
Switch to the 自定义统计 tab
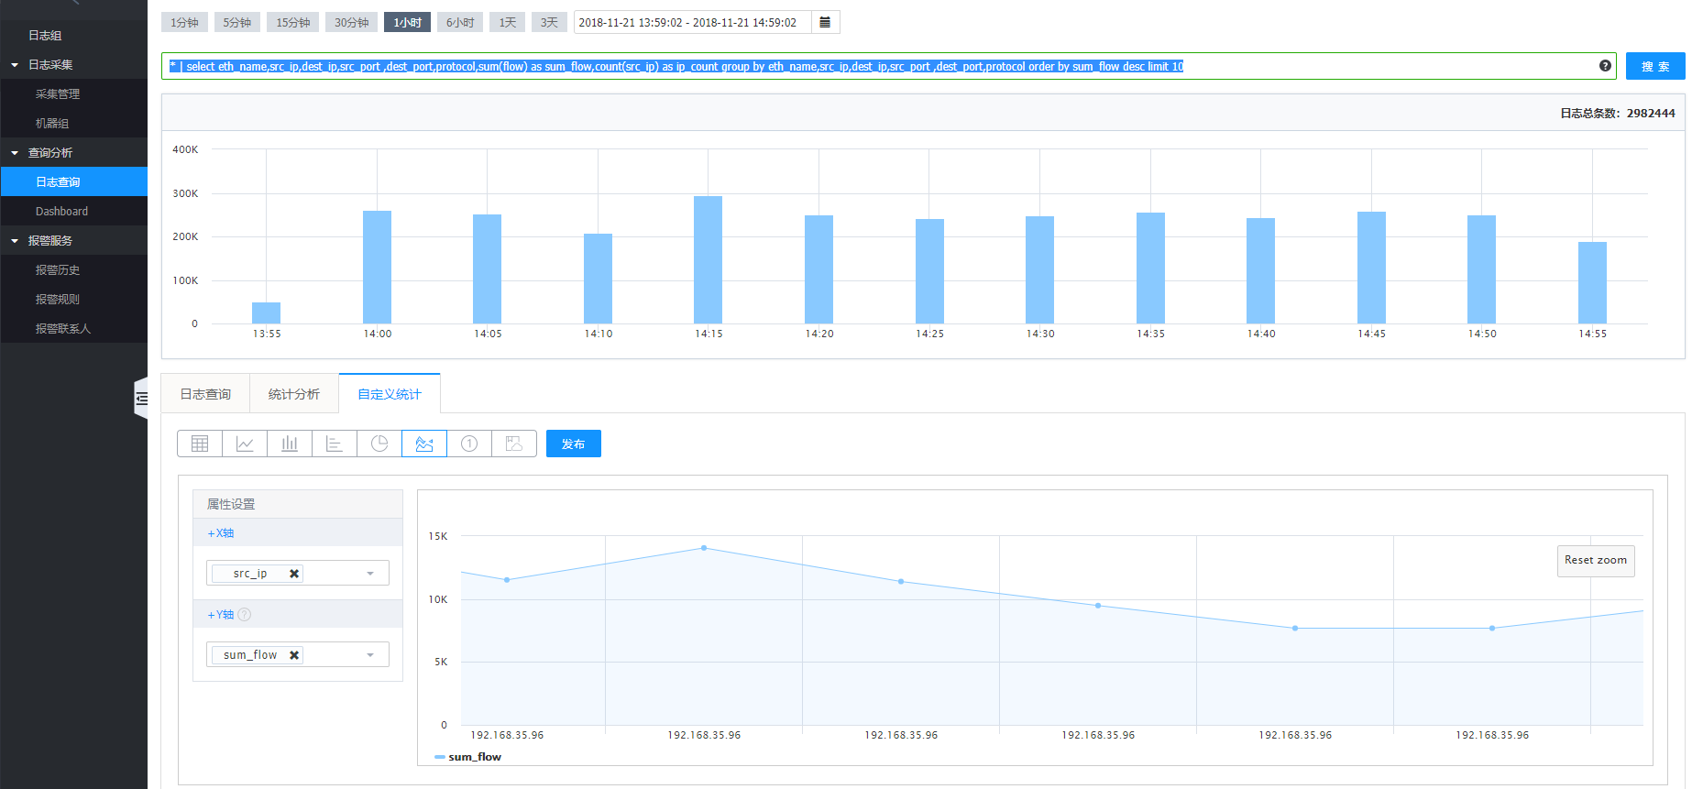point(390,394)
